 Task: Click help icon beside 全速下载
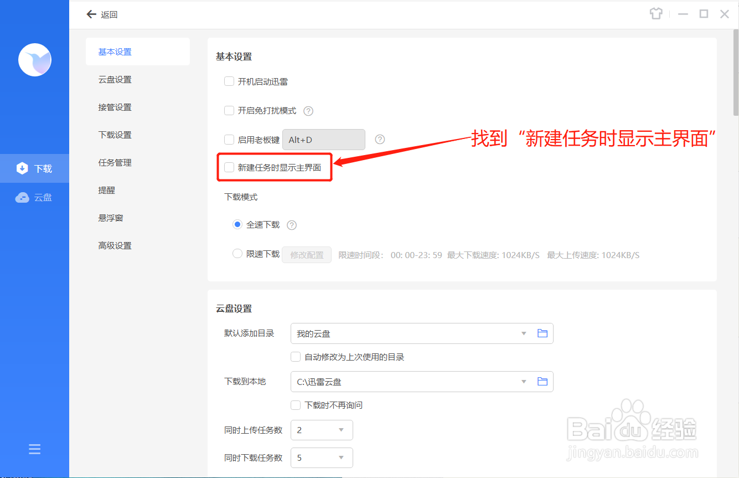click(x=292, y=225)
